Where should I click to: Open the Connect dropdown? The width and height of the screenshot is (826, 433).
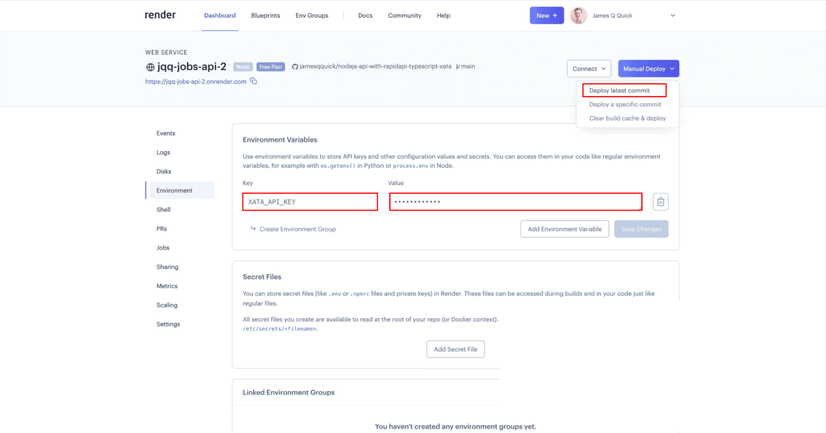589,69
